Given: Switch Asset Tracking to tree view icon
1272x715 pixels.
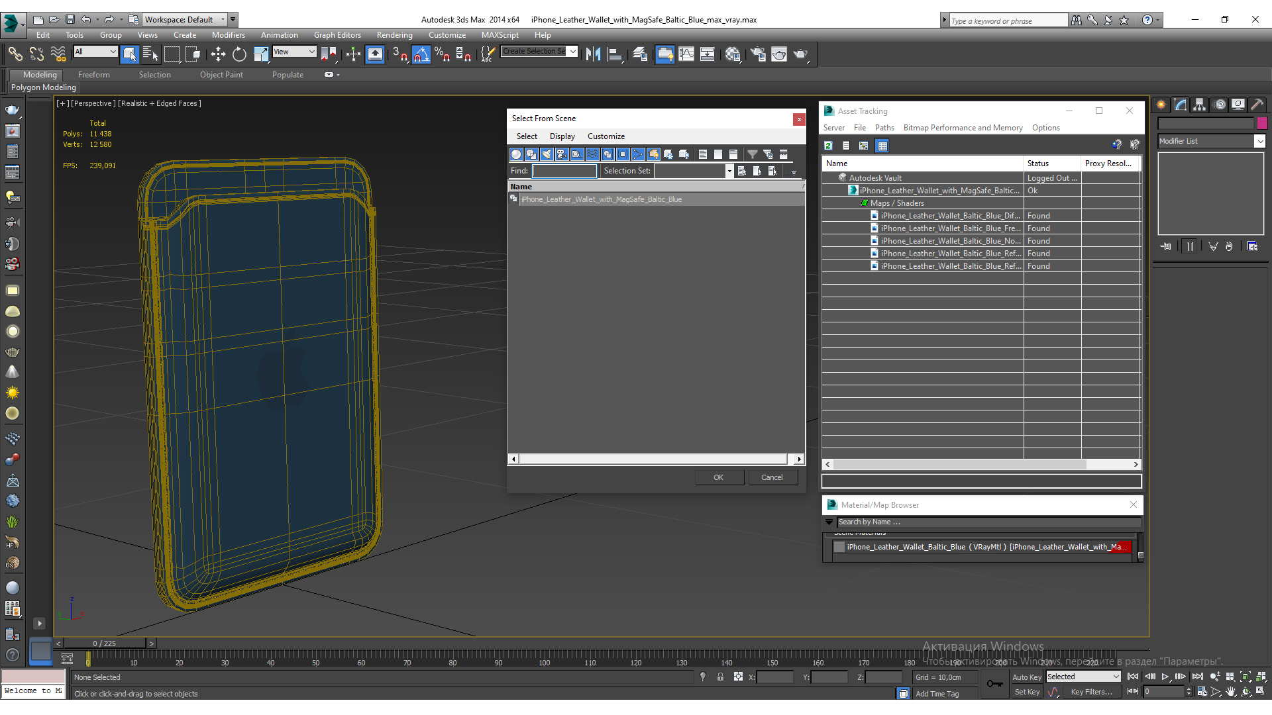Looking at the screenshot, I should [x=863, y=146].
